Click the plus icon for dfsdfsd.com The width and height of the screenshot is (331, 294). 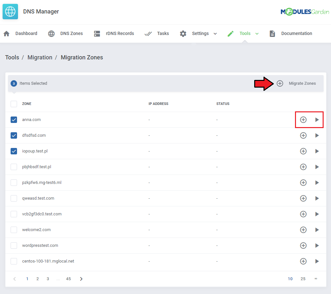(x=303, y=135)
